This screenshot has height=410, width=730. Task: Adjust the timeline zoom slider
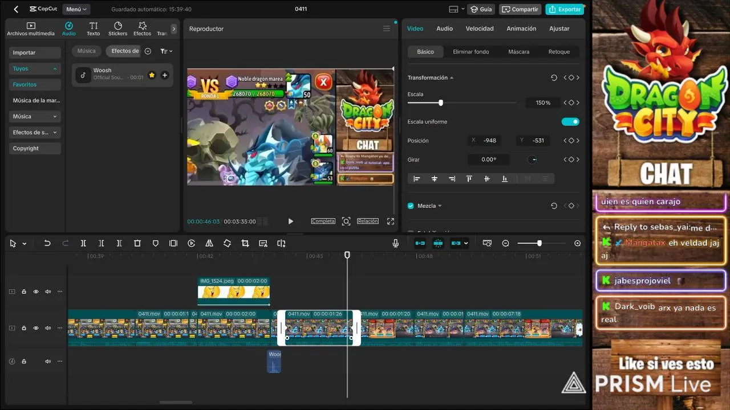[539, 243]
